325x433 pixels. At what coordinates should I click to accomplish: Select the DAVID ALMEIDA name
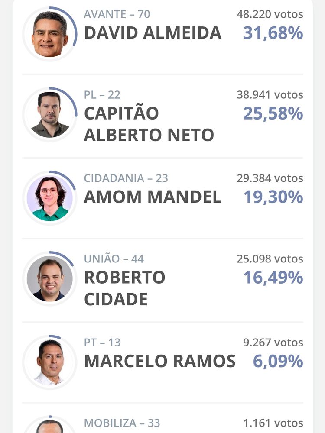(153, 33)
